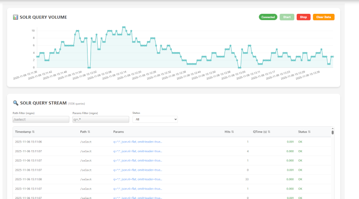Image resolution: width=359 pixels, height=199 pixels.
Task: Sort table by Timestamp column sort icon
Action: click(33, 132)
